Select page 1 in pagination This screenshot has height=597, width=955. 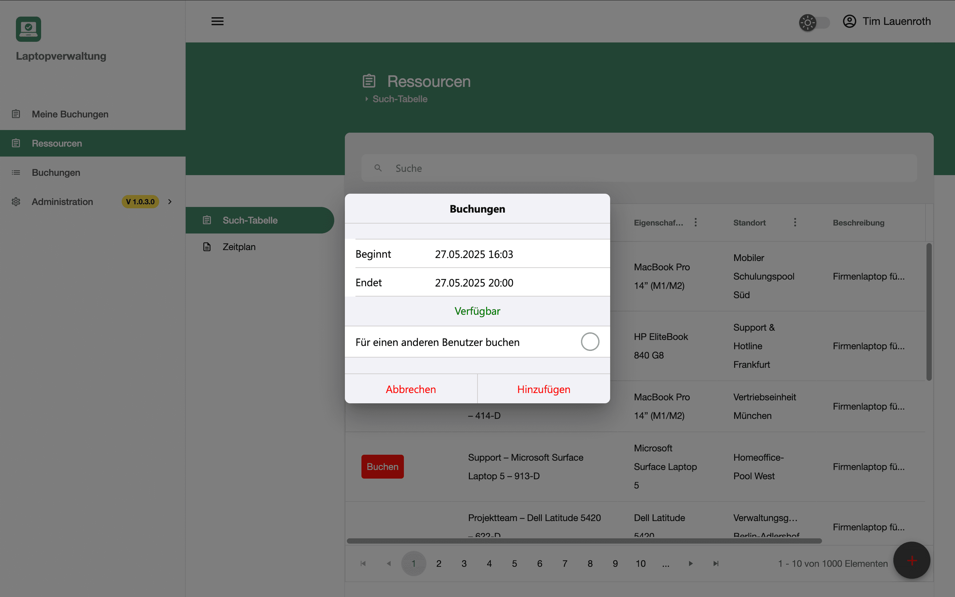(414, 564)
